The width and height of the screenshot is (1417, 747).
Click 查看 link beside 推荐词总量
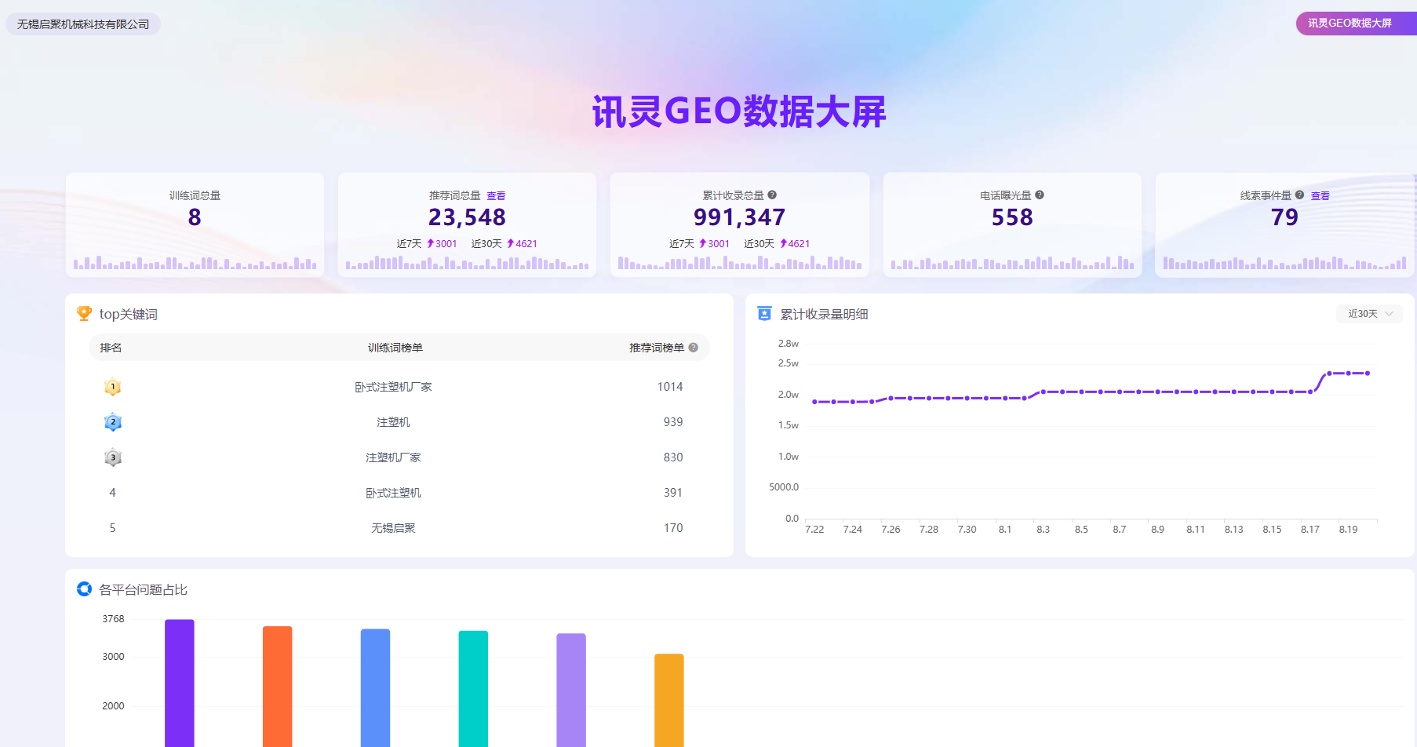(x=496, y=196)
